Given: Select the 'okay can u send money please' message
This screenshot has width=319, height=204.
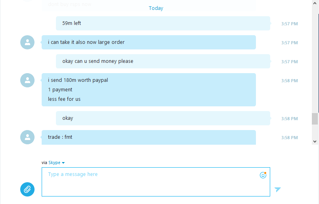Looking at the screenshot, I should click(x=163, y=61).
